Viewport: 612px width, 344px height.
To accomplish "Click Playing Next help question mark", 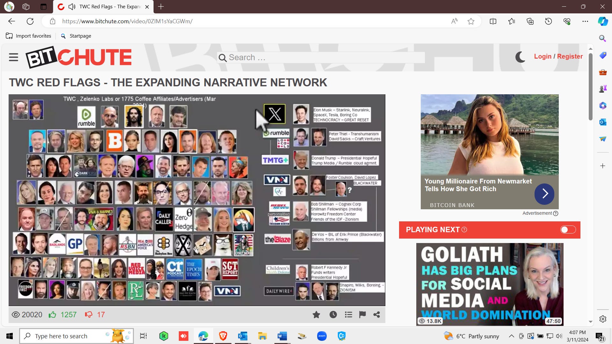I will (464, 230).
